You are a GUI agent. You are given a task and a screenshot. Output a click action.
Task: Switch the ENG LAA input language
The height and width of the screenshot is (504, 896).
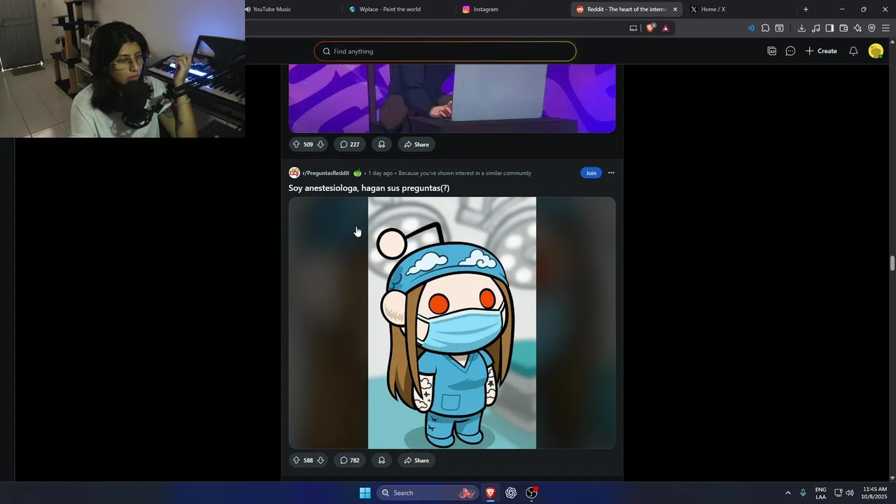click(820, 493)
